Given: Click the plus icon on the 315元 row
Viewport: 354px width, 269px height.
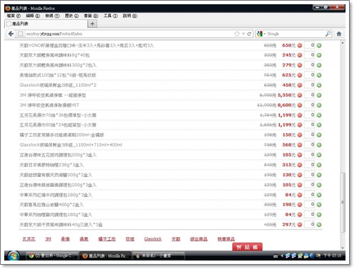Looking at the screenshot, I should click(x=319, y=165).
